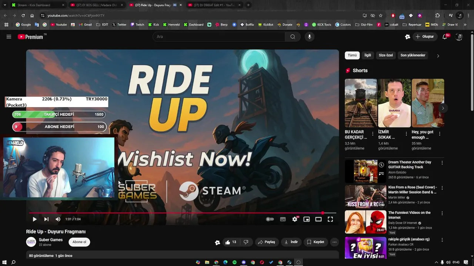Open options for BU KADAR GERÇEKÇİ short
The image size is (474, 266).
coord(373,134)
